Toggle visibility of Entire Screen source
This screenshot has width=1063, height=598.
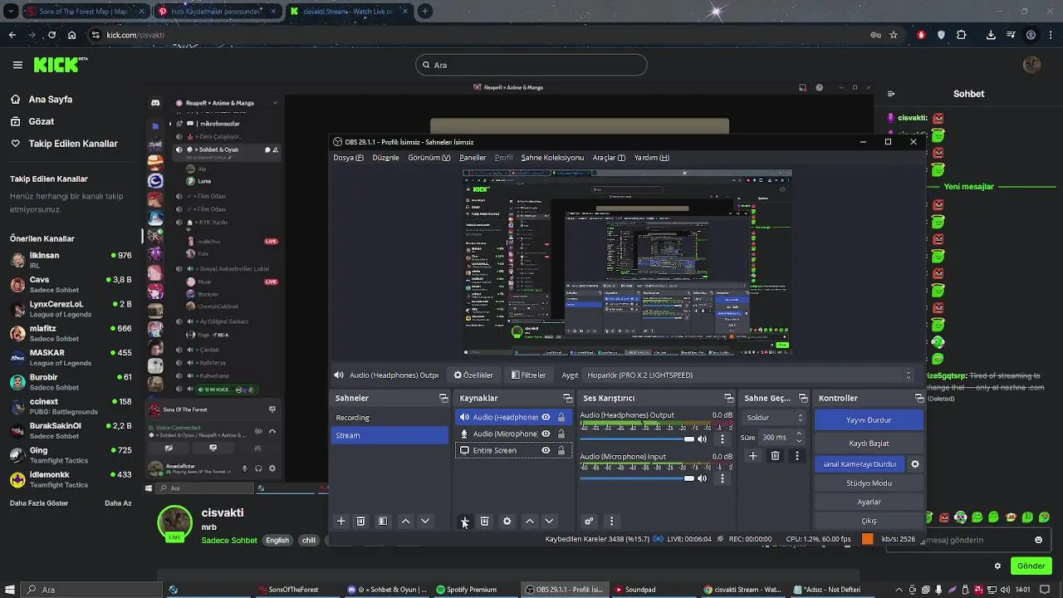[x=546, y=450]
